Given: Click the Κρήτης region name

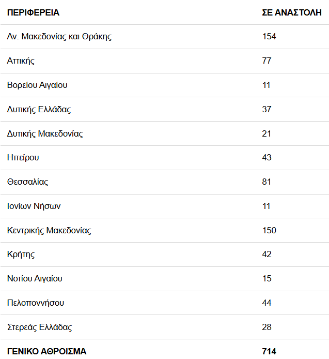Looking at the screenshot, I should click(x=21, y=255).
